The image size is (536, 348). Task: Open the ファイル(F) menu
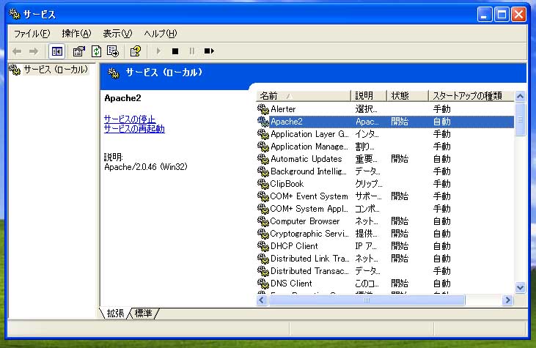(x=32, y=34)
